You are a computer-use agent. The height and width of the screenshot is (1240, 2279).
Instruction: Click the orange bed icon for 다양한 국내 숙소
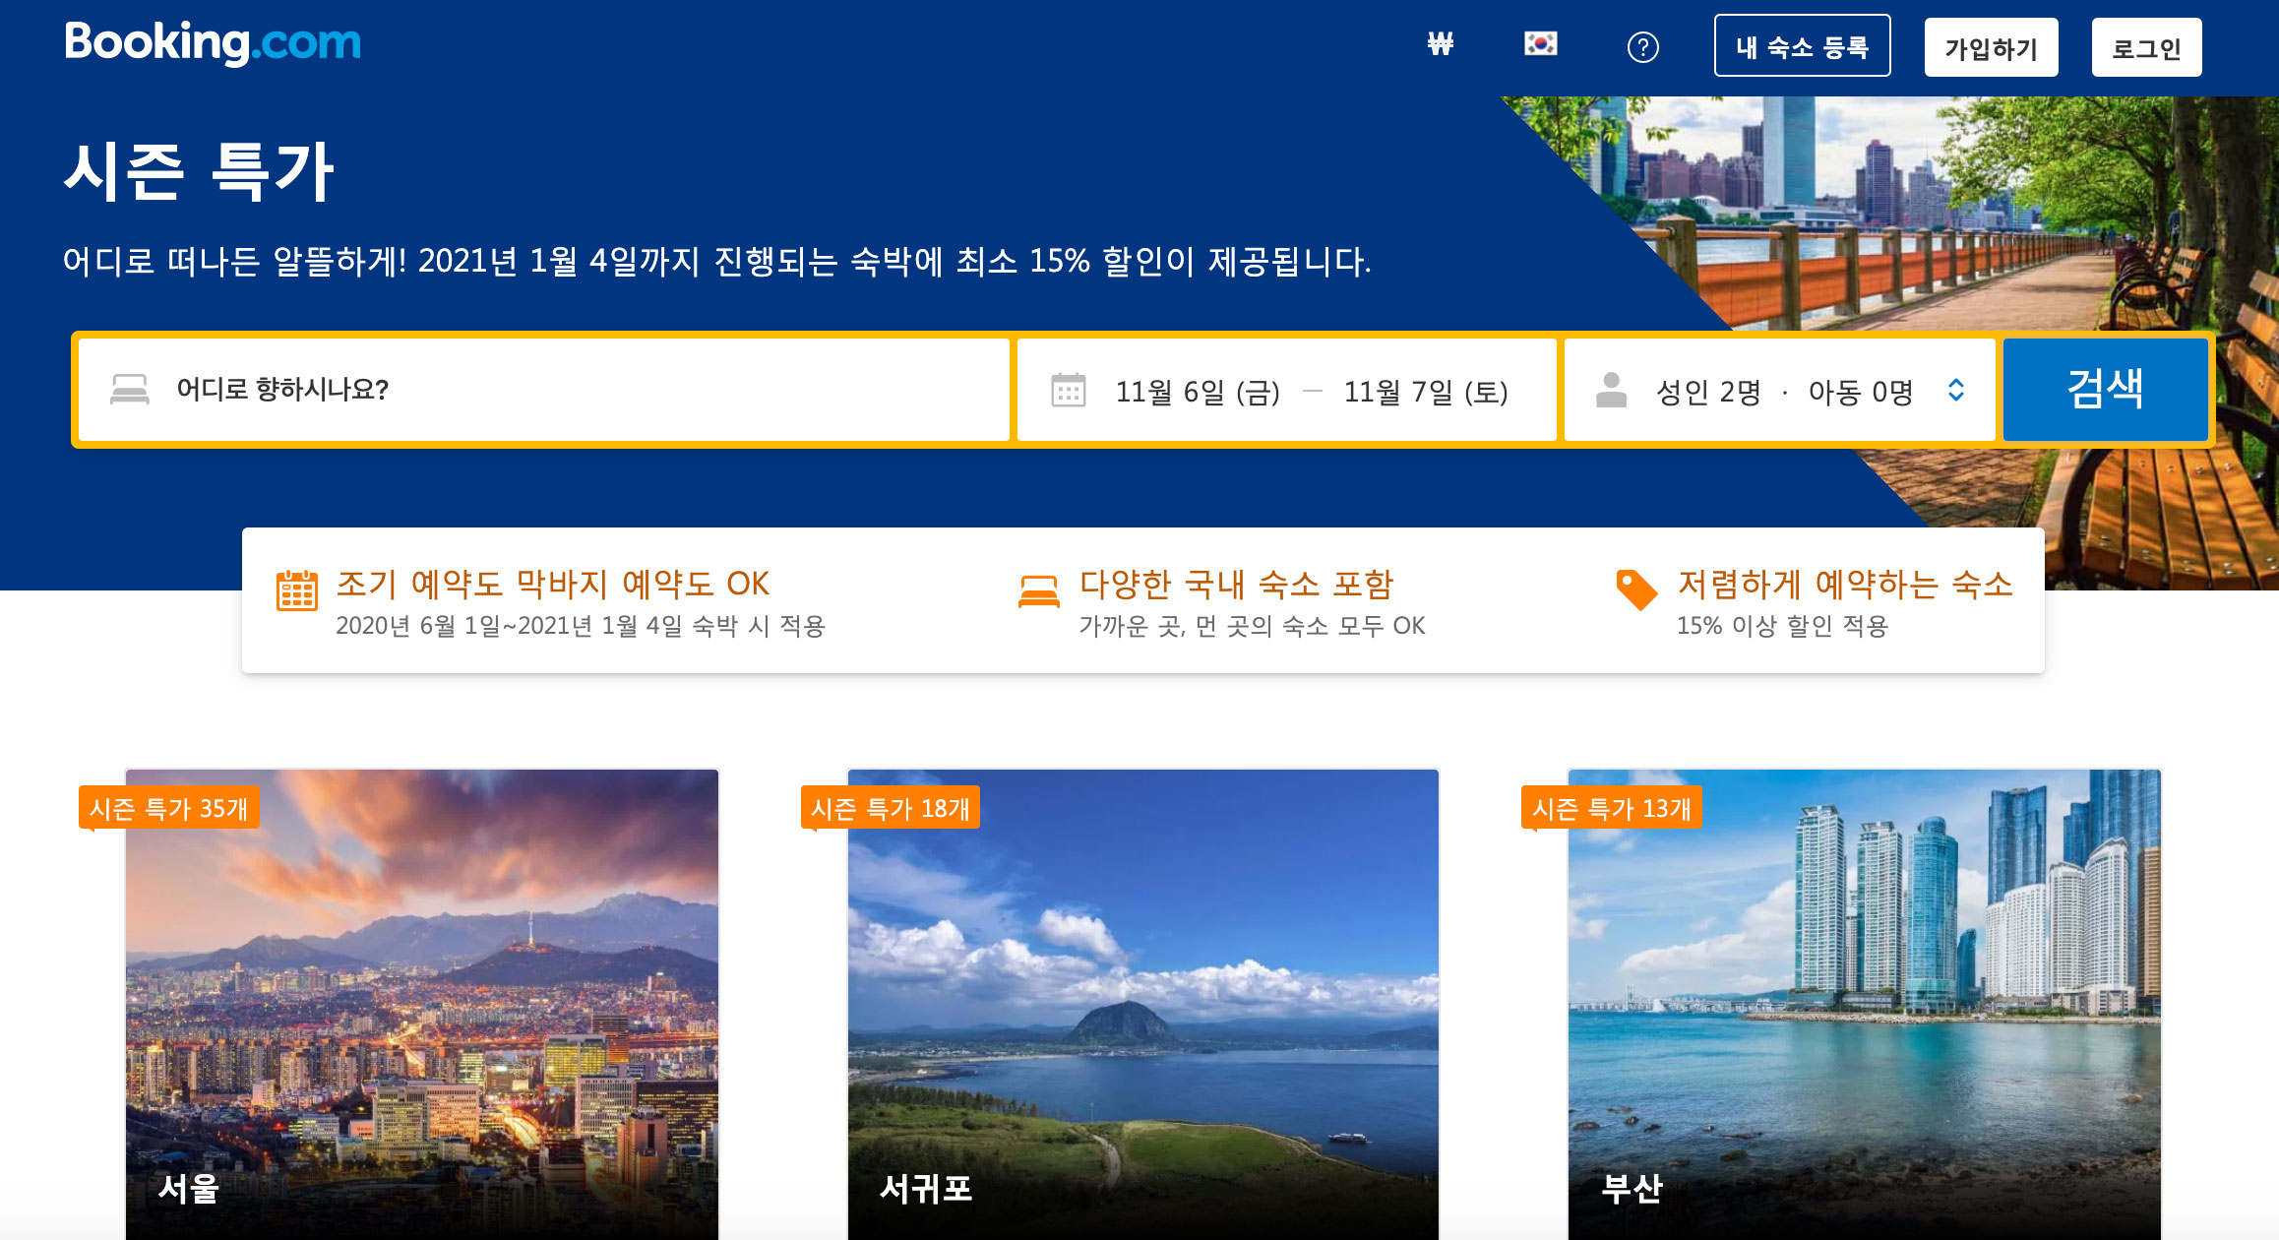tap(1038, 590)
